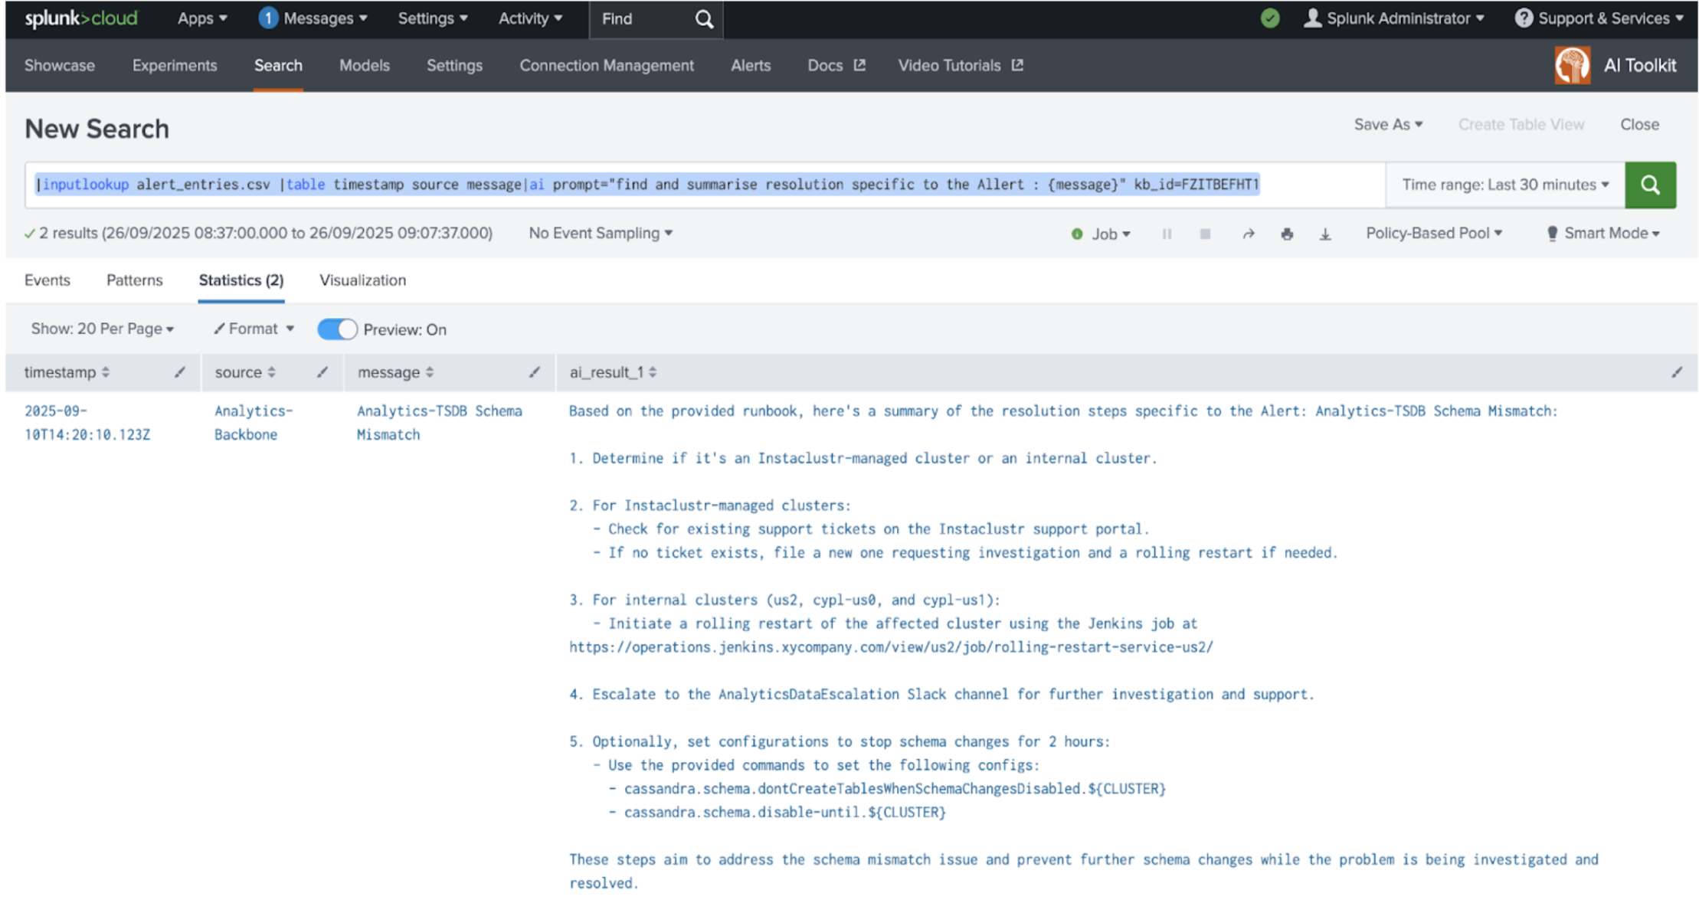Stop the search job
The height and width of the screenshot is (913, 1699).
coord(1205,234)
